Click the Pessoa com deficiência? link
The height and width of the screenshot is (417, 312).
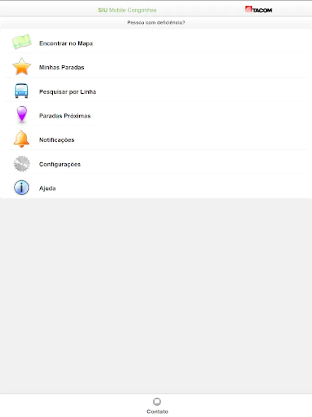pos(156,23)
